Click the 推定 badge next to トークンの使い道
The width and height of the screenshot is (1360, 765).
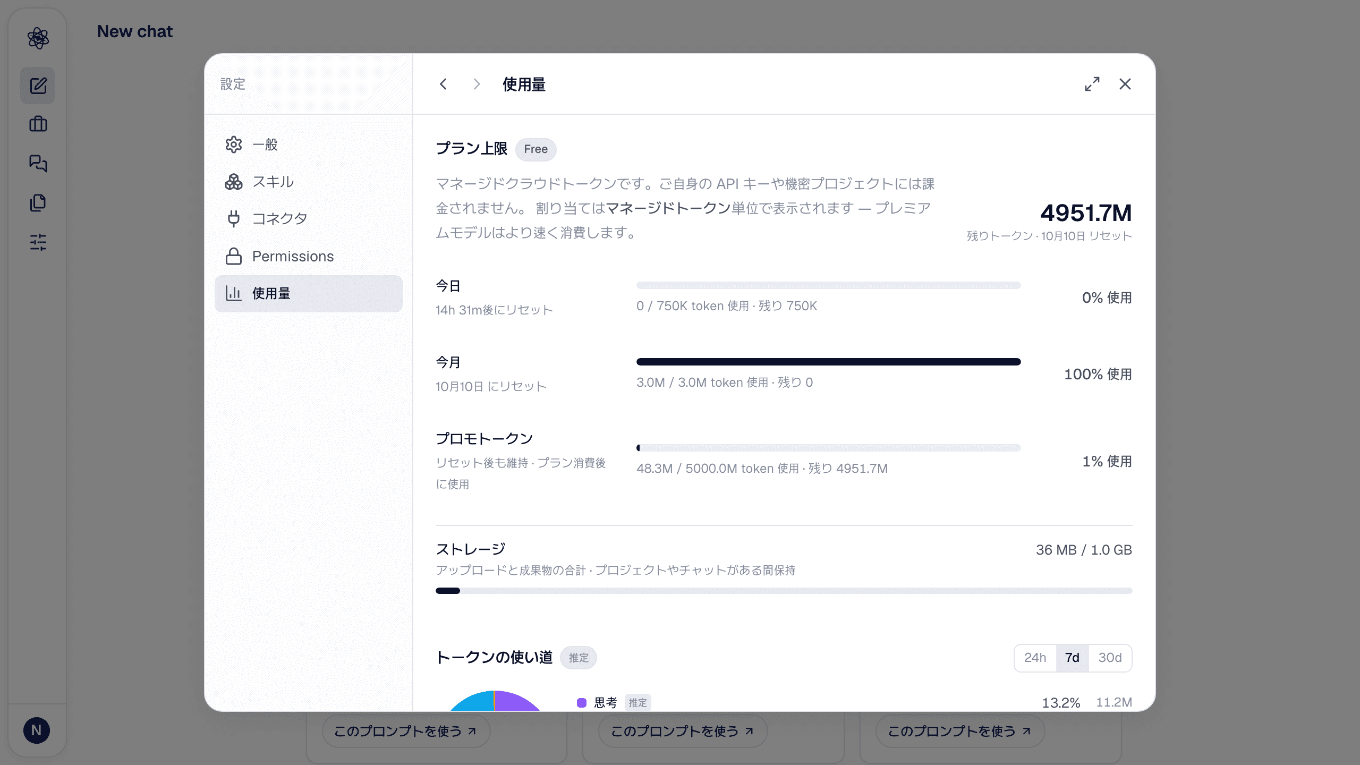point(579,658)
